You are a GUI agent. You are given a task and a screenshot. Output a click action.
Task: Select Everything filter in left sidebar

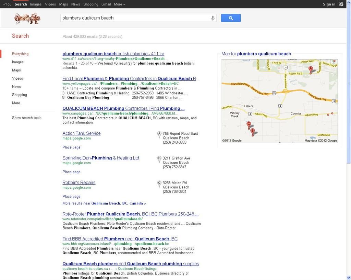click(20, 54)
